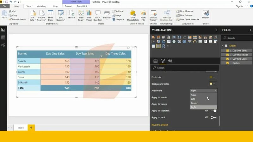253x142 pixels.
Task: Turn off Apply to subtotals
Action: click(x=214, y=111)
